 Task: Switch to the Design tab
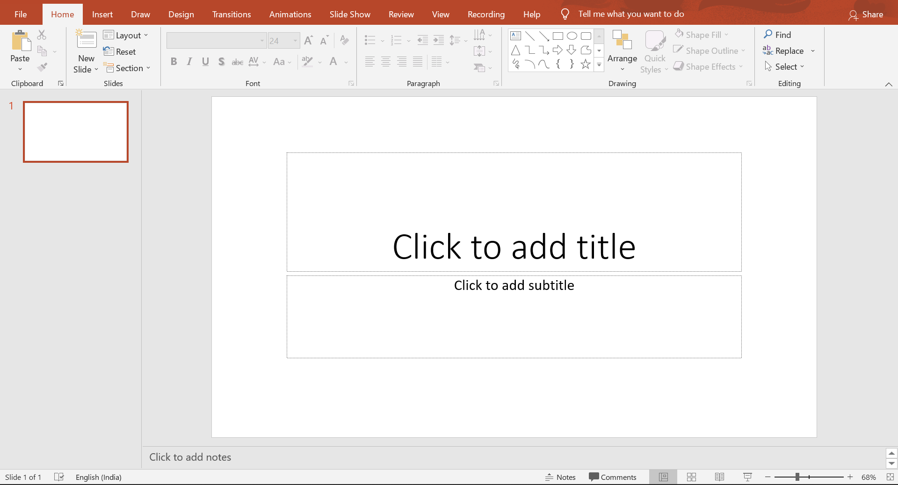tap(181, 14)
